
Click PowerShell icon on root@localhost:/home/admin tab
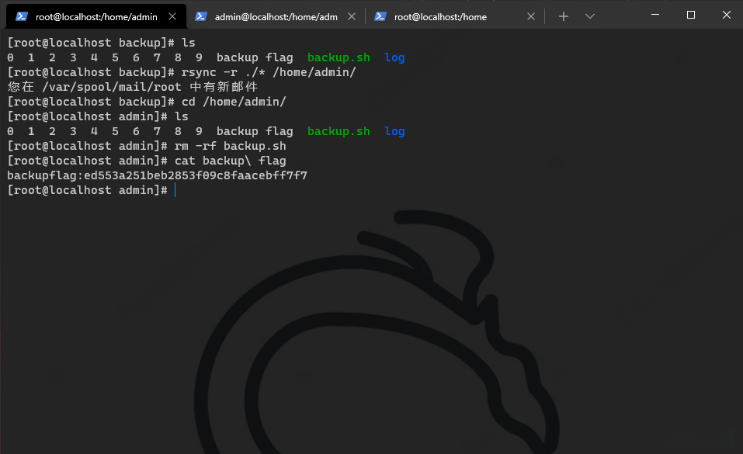tap(21, 16)
